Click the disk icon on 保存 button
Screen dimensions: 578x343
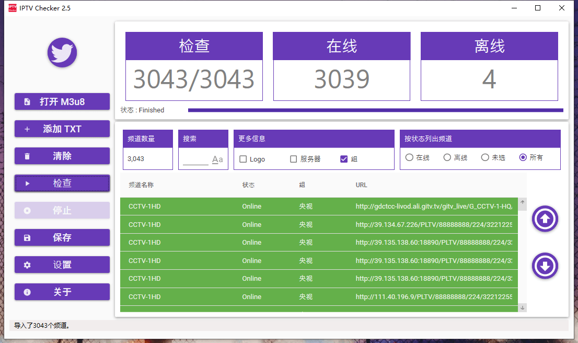[x=27, y=237]
